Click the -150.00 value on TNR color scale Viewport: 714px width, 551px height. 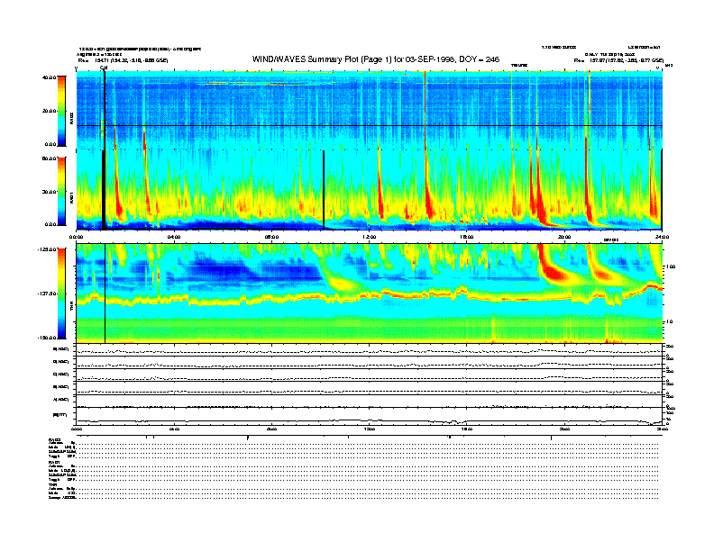47,338
